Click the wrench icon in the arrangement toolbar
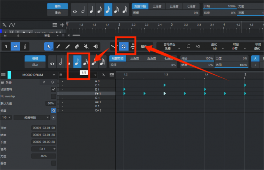Image resolution: width=264 pixels, height=170 pixels. pos(4,25)
